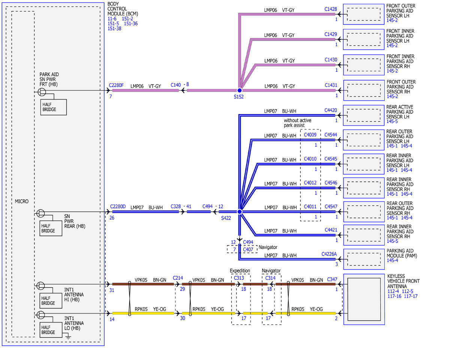Open page reference 112-4 for keyless antenna
Viewport: 450px width, 348px height.
click(x=393, y=291)
